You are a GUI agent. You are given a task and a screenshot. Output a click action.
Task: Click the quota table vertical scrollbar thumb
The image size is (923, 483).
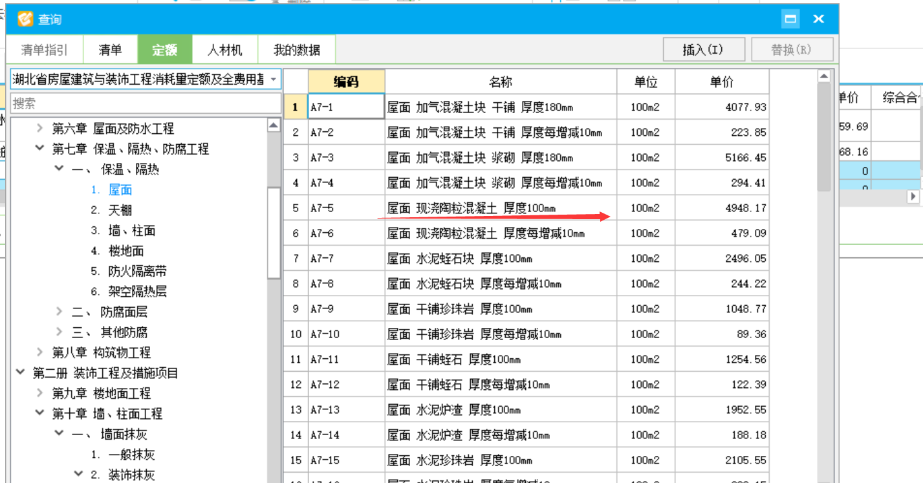click(823, 137)
